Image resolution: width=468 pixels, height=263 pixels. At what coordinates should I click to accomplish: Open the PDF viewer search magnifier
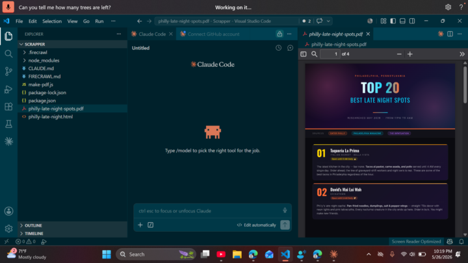click(x=315, y=54)
